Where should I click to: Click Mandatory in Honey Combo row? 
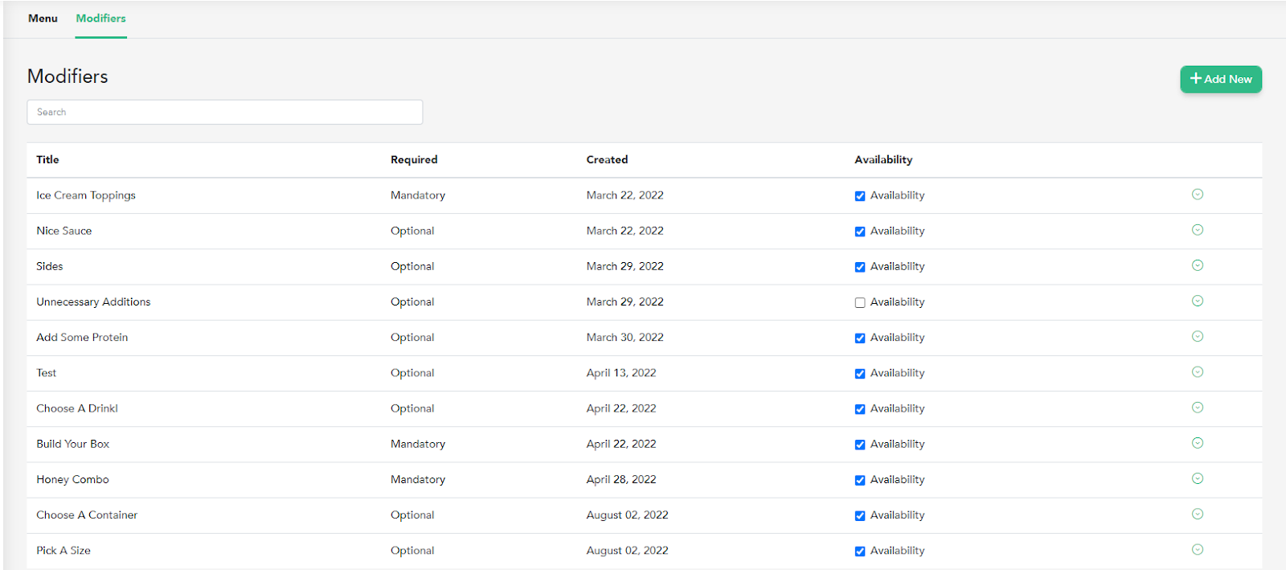coord(418,480)
